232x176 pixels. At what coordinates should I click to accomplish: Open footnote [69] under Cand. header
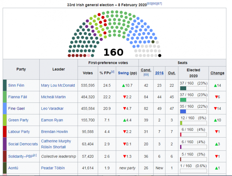pos(146,75)
